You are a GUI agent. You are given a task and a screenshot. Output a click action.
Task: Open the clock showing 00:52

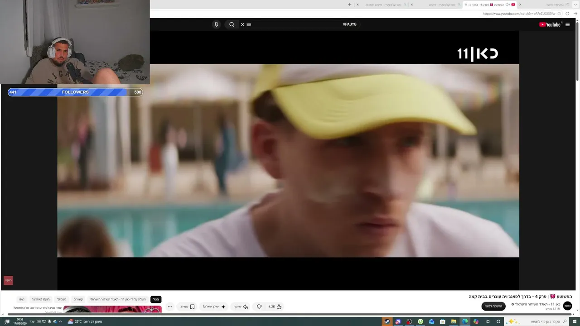point(20,321)
